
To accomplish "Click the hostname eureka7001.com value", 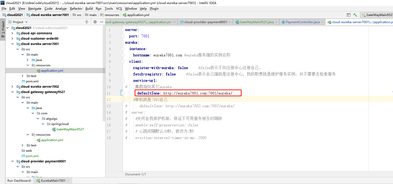I will coord(168,55).
